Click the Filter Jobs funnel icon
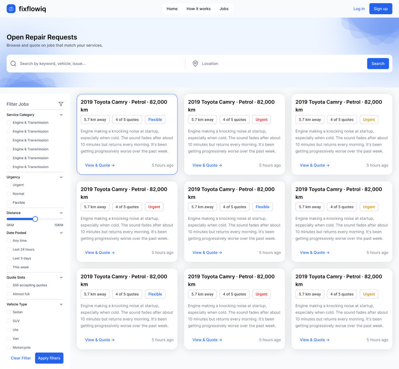 point(61,104)
